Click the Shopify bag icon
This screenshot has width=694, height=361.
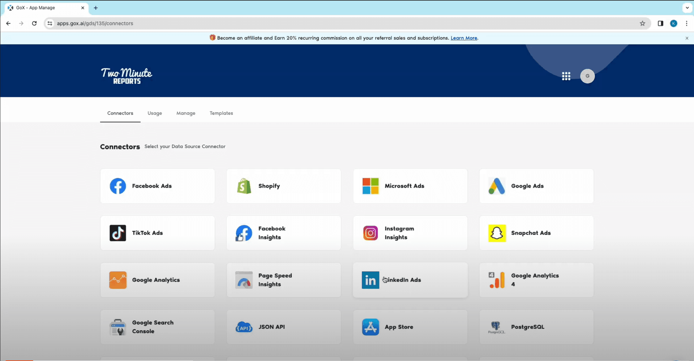244,186
